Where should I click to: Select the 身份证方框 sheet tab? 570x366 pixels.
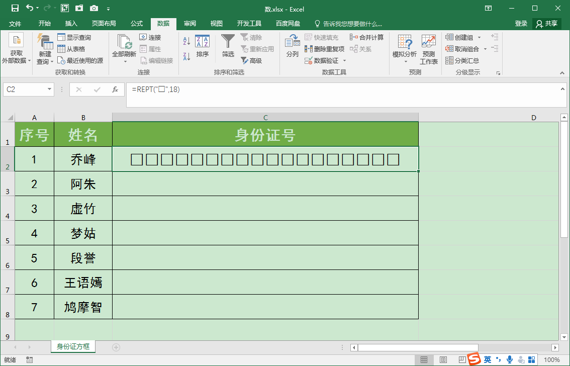(73, 347)
